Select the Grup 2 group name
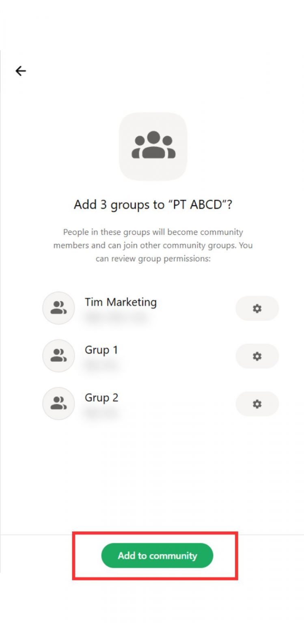 [x=101, y=398]
